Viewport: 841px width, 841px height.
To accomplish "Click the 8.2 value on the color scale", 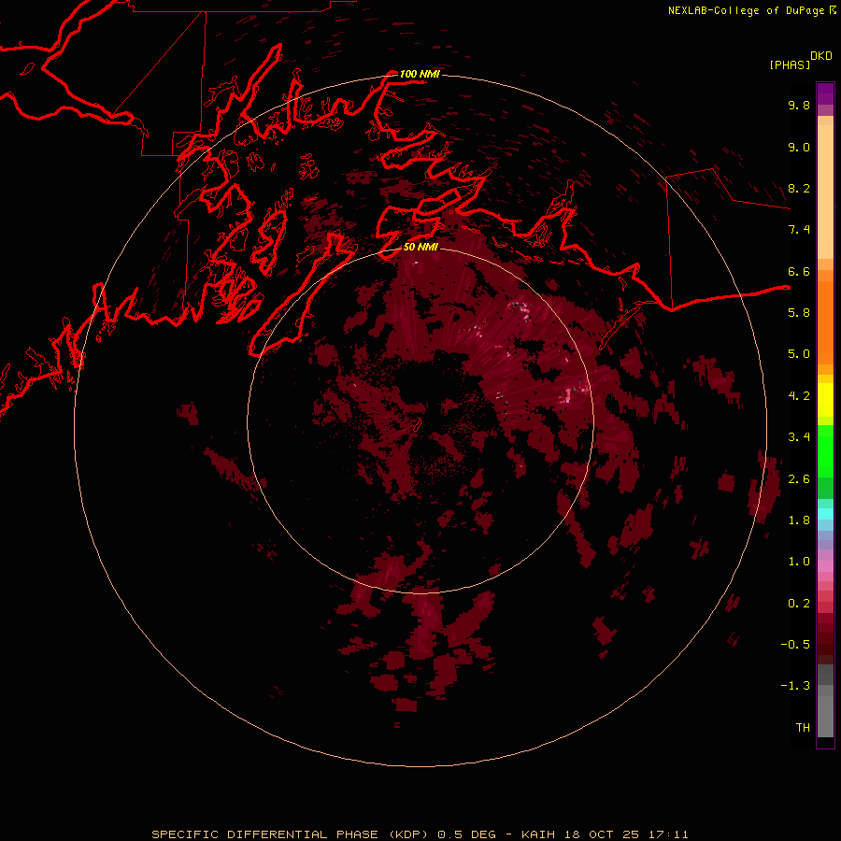I will (x=799, y=188).
